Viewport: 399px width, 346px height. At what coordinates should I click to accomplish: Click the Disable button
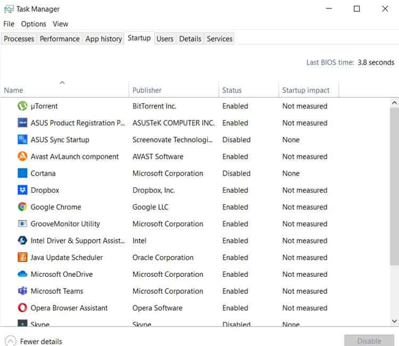tap(369, 341)
